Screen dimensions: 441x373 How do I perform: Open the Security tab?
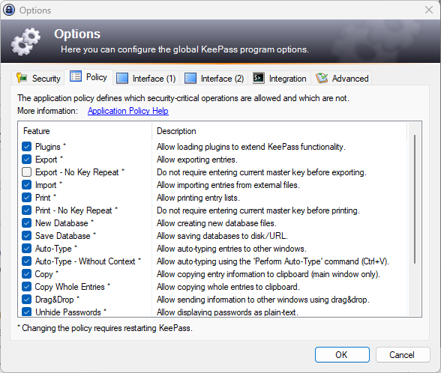tap(38, 78)
